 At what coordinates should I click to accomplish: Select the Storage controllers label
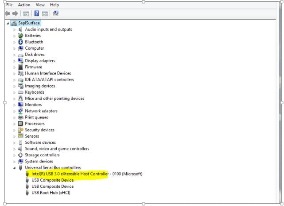pos(42,155)
